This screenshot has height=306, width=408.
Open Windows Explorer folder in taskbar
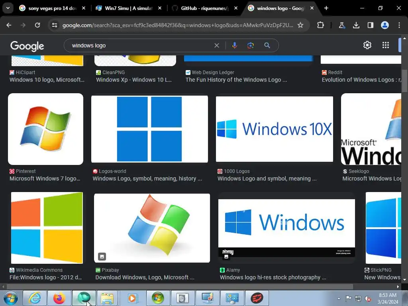pyautogui.click(x=107, y=298)
